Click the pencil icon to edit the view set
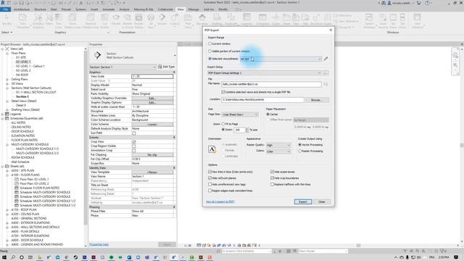The width and height of the screenshot is (464, 261). 326,59
